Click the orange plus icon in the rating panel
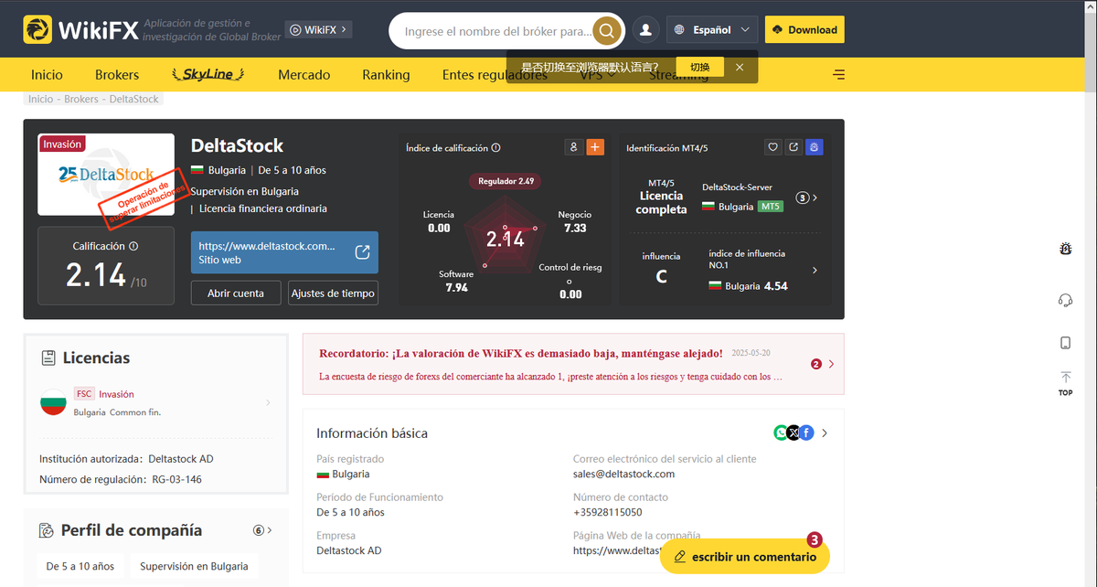 coord(595,146)
